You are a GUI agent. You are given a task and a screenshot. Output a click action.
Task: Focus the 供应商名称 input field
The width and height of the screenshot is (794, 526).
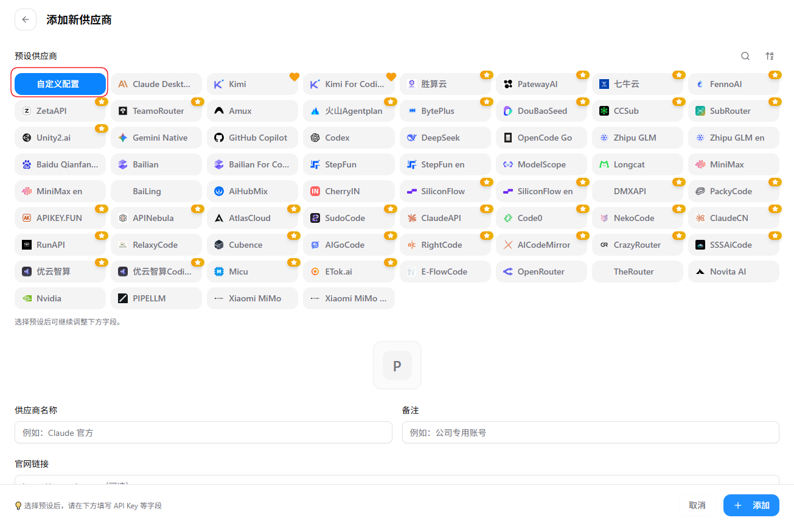coord(203,432)
